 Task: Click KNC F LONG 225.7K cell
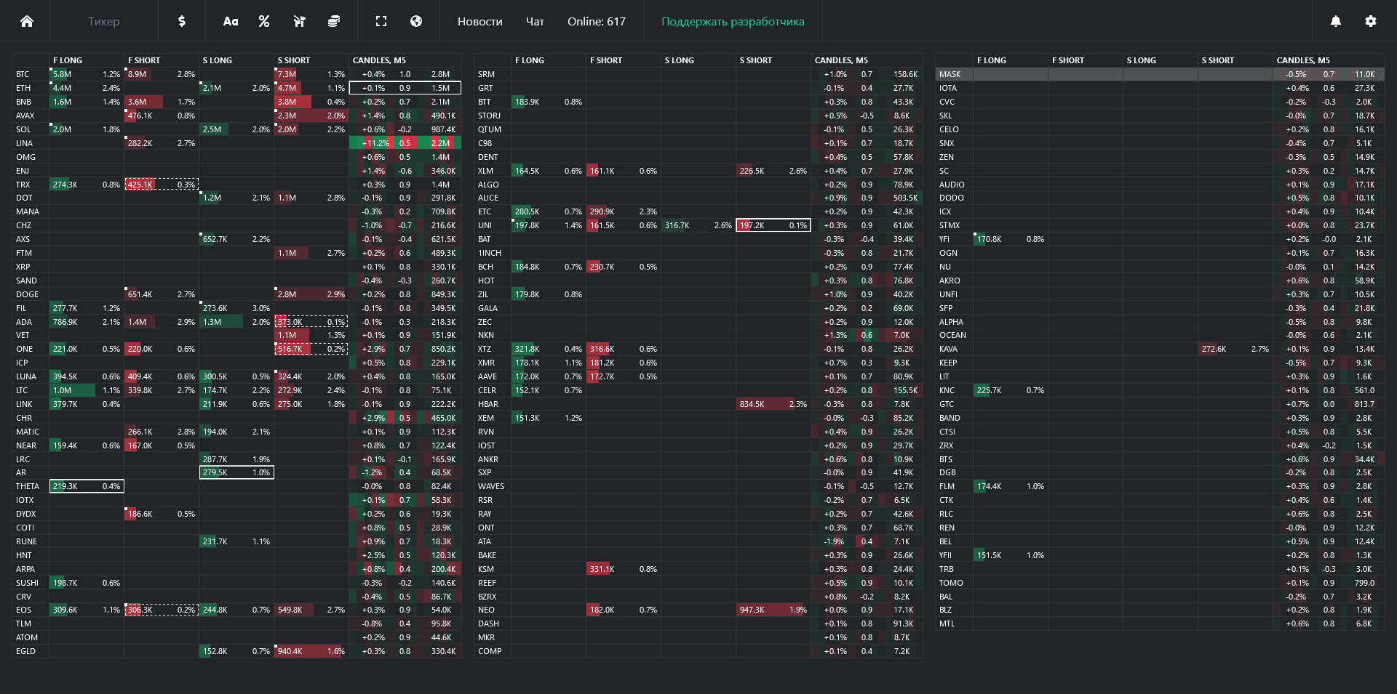coord(1011,390)
